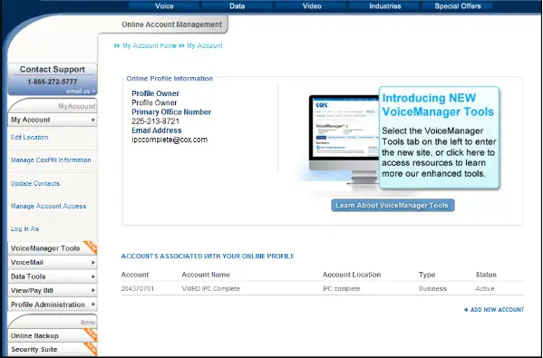This screenshot has width=543, height=358.
Task: Click the Log In As link
Action: tap(24, 229)
